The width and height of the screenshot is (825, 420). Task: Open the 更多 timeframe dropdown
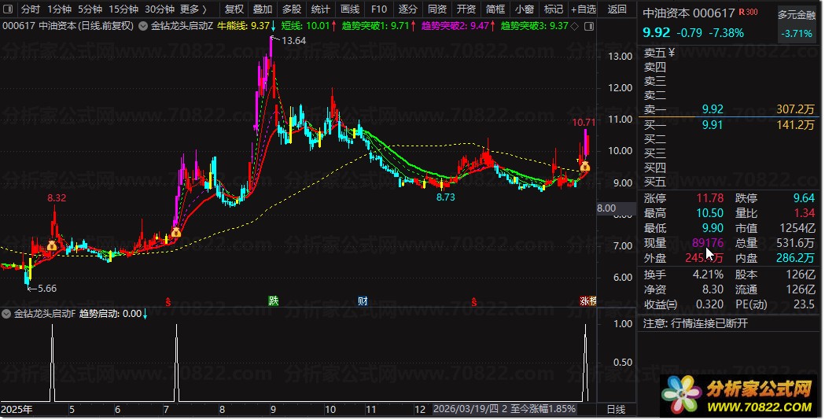click(193, 9)
